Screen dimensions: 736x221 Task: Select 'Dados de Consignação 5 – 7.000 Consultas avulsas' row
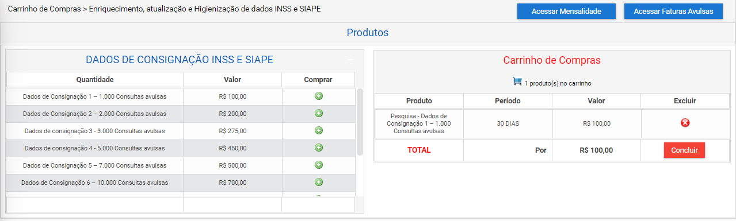point(181,165)
